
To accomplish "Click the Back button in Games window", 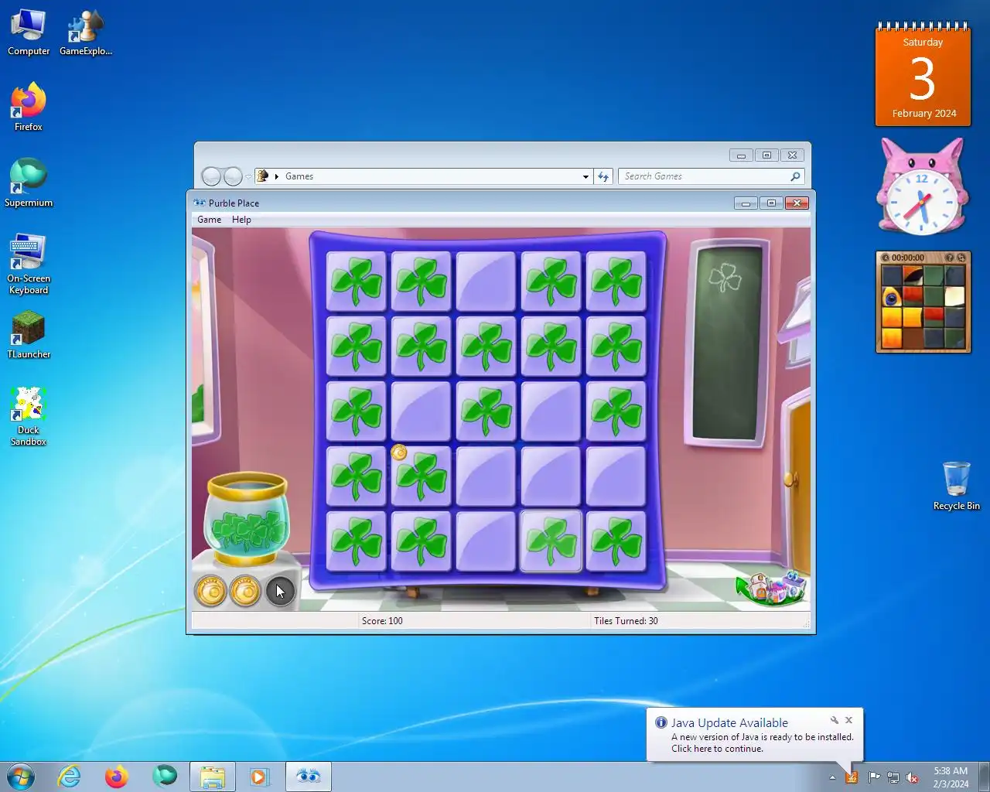I will (x=211, y=176).
